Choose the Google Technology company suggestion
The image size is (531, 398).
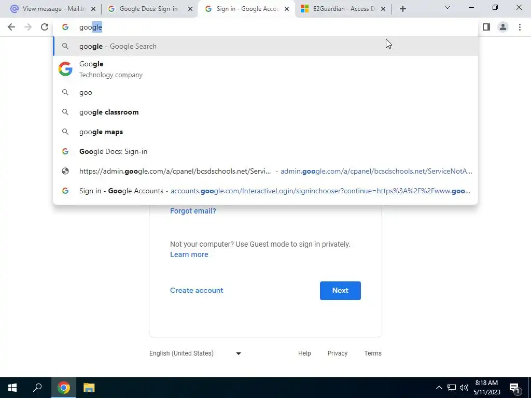point(266,69)
